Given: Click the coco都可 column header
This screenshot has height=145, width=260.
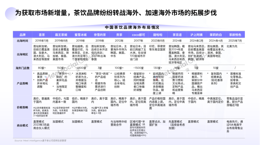Looking at the screenshot, I should click(x=139, y=35).
